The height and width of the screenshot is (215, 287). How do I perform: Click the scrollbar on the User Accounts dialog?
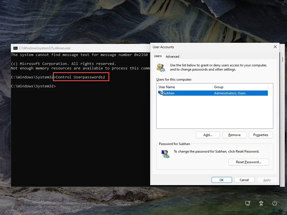pyautogui.click(x=282, y=60)
